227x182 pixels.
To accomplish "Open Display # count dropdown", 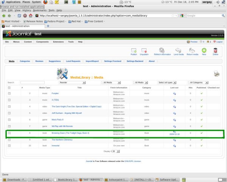I will coord(116,151).
